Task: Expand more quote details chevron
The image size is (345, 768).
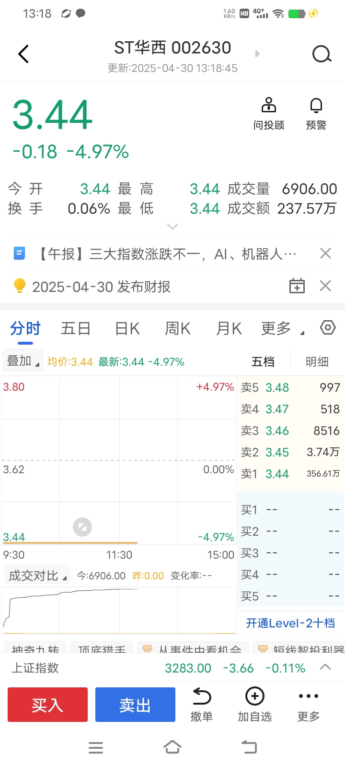Action: [172, 226]
